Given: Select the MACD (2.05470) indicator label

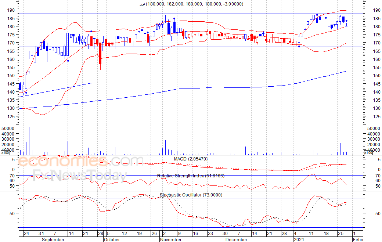Looking at the screenshot, I should 191,159.
